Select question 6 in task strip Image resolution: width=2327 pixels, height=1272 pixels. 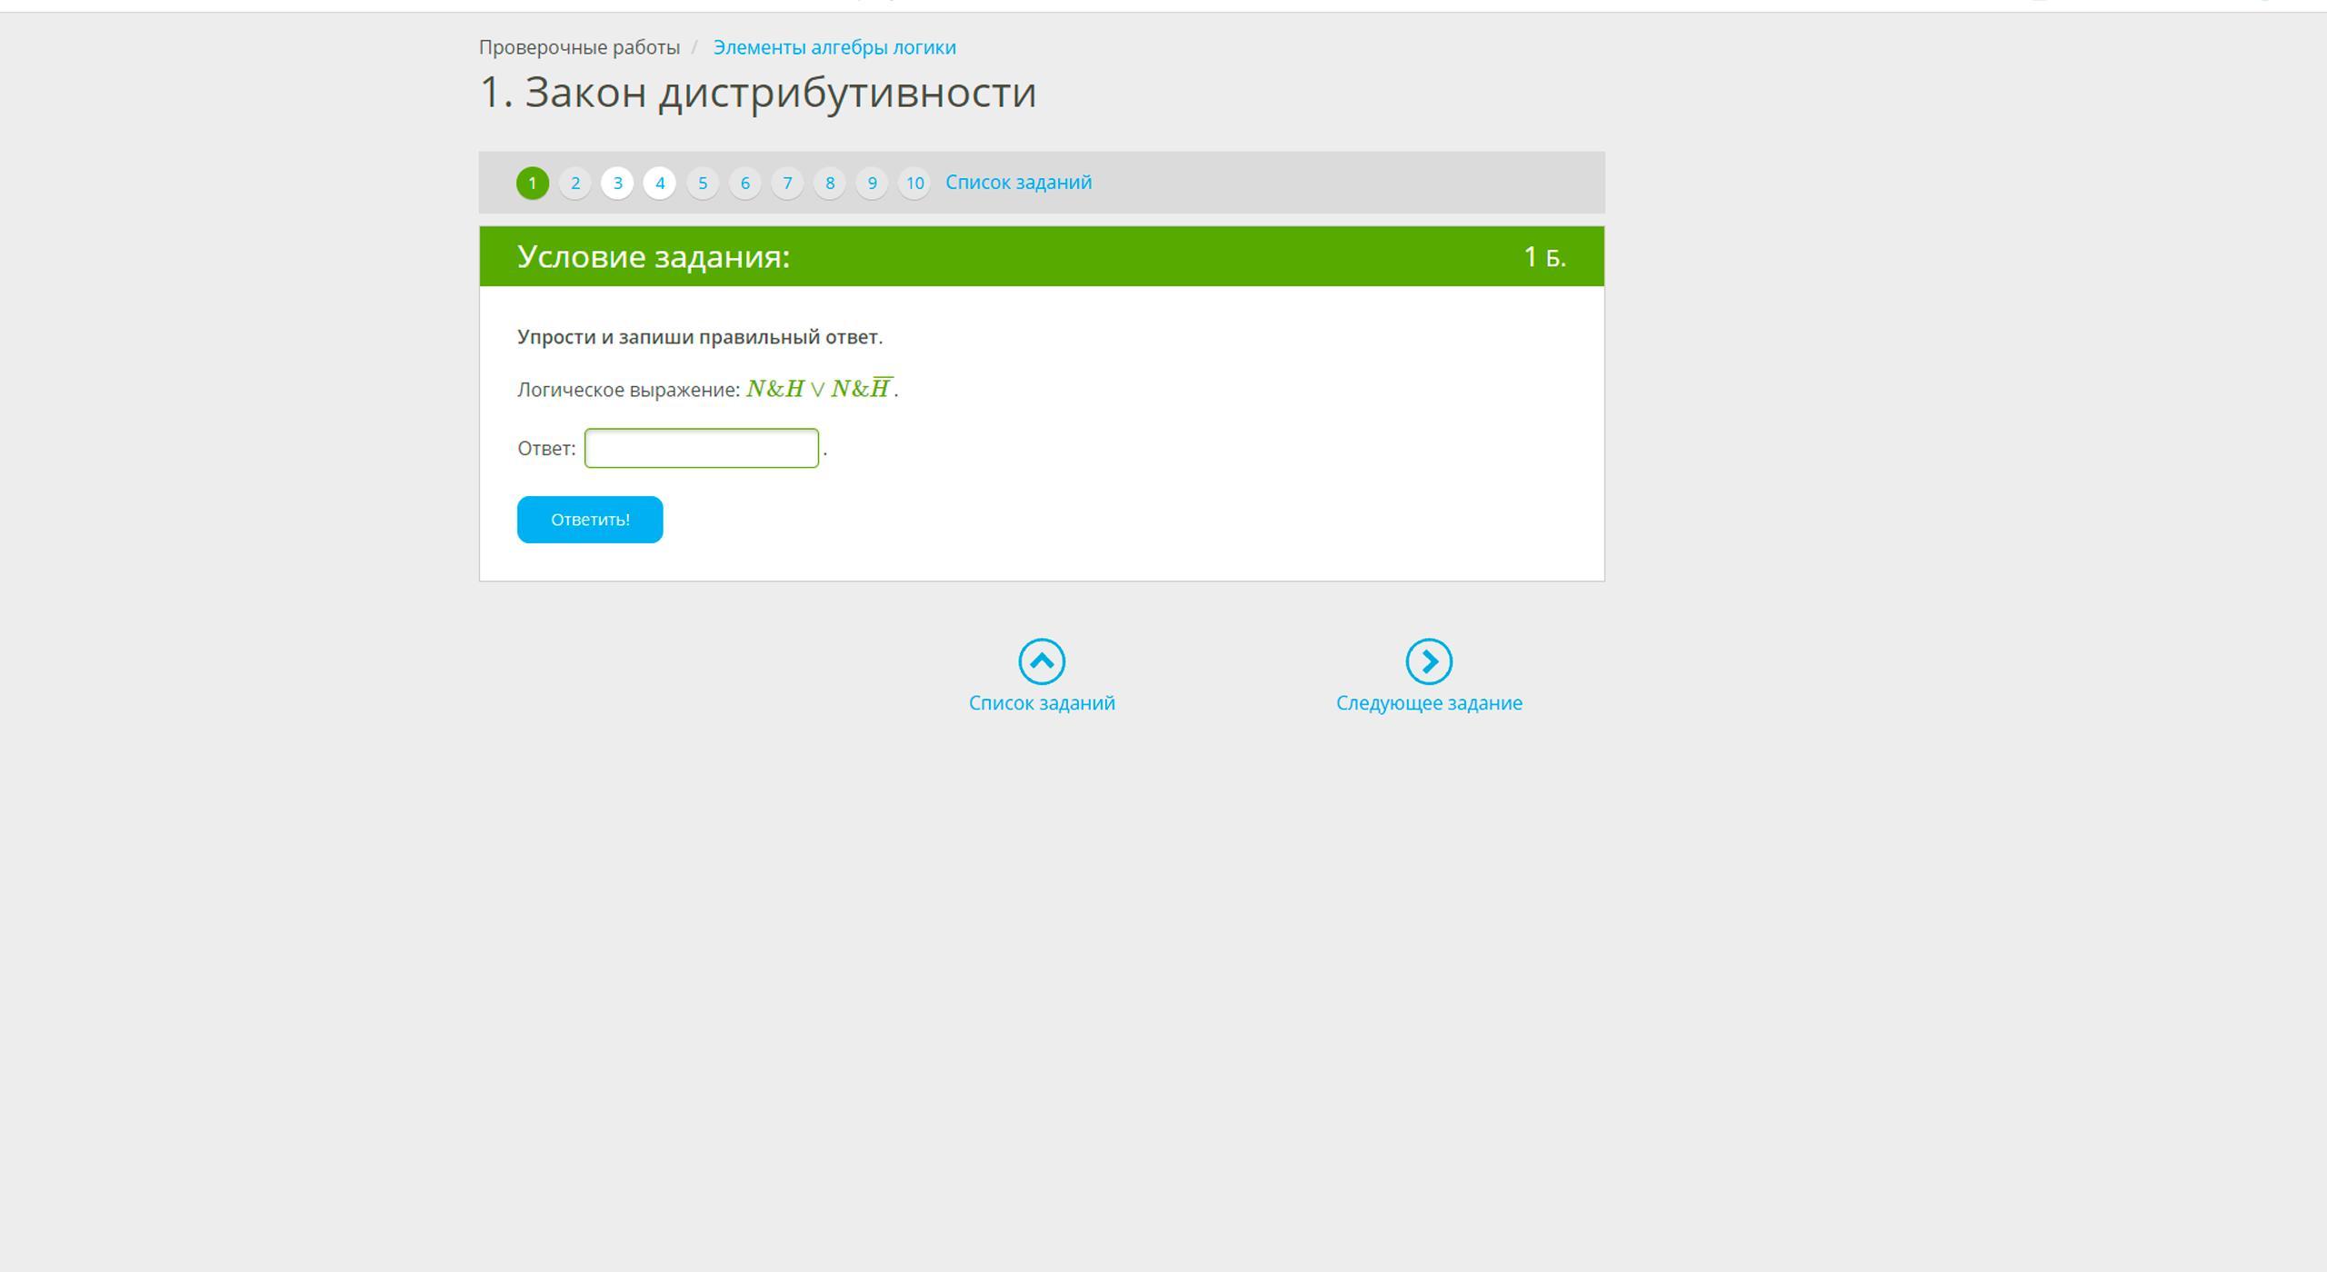[x=744, y=183]
